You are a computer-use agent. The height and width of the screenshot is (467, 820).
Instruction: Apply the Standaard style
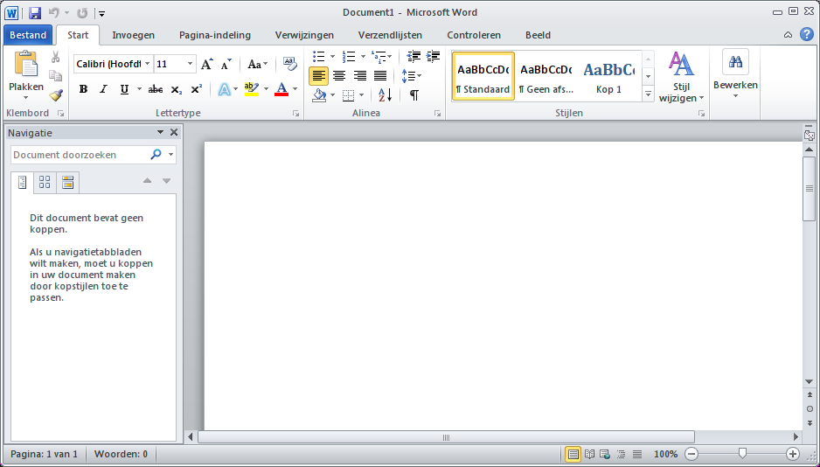[483, 76]
